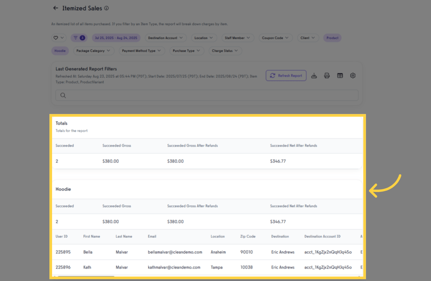Toggle the Hoodie filter chip

60,51
